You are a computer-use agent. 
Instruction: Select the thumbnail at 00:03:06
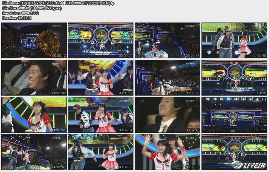[167, 152]
